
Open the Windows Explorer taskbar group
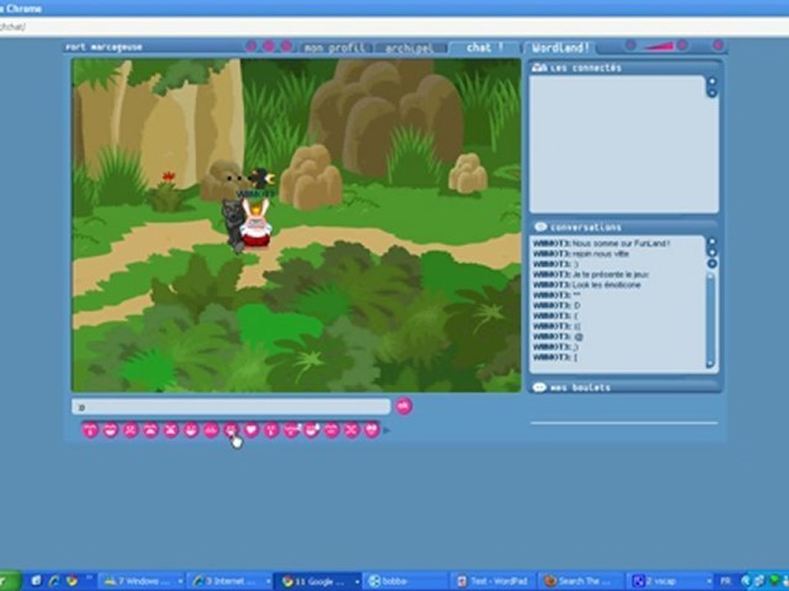(x=141, y=581)
